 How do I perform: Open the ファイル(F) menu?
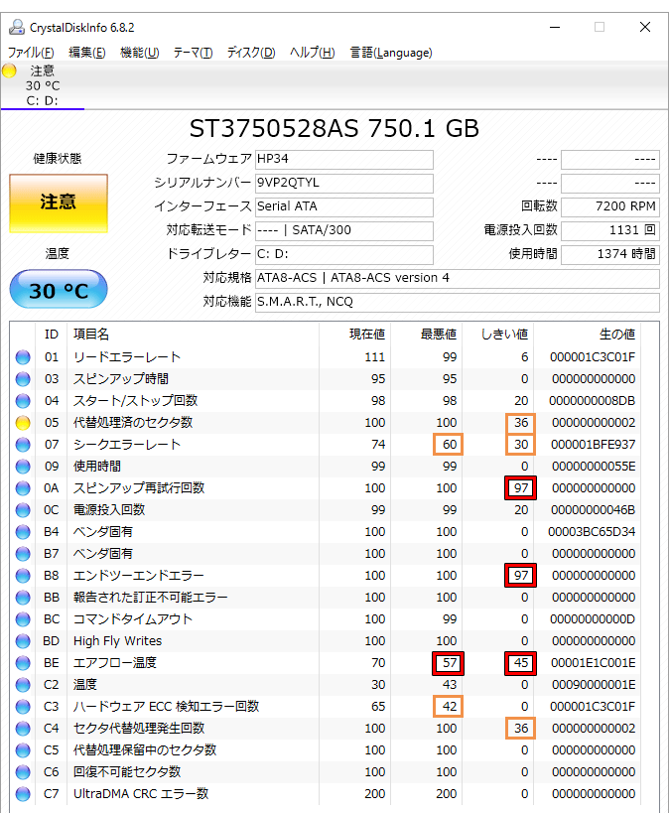pyautogui.click(x=31, y=53)
